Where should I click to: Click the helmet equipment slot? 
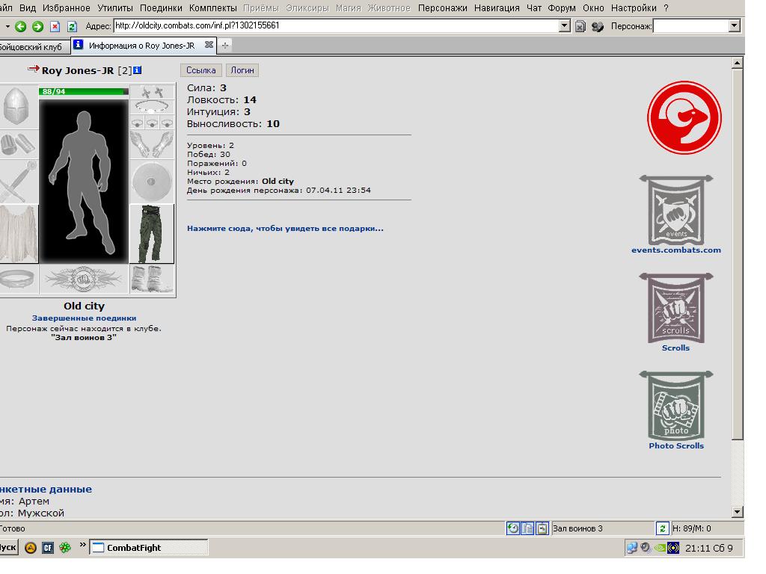pos(18,106)
